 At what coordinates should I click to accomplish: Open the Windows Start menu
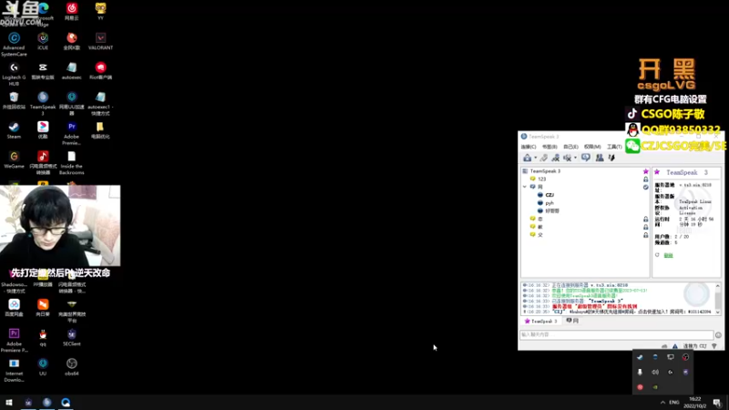point(9,403)
